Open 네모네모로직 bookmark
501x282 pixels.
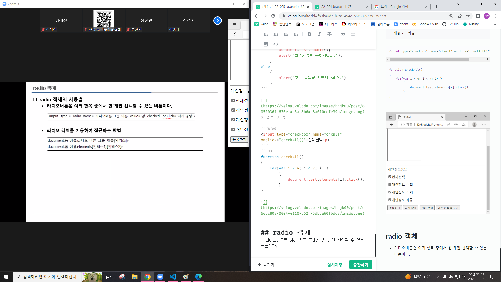click(x=354, y=24)
